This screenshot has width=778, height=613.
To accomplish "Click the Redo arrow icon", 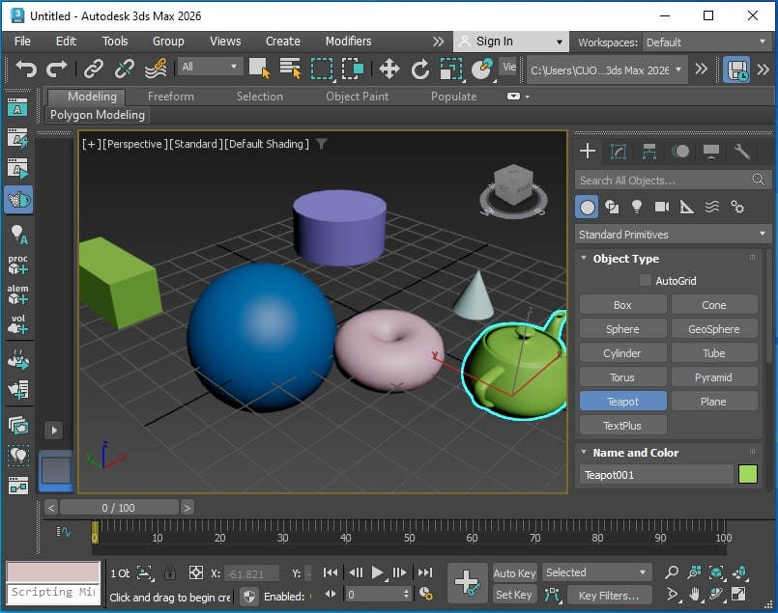I will [x=57, y=69].
